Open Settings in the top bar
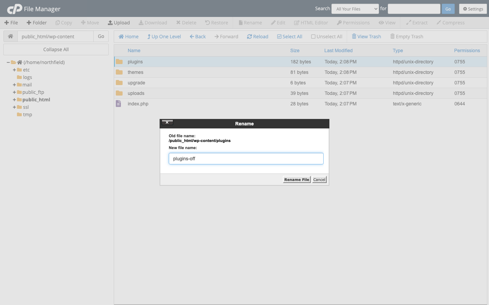 coord(473,9)
